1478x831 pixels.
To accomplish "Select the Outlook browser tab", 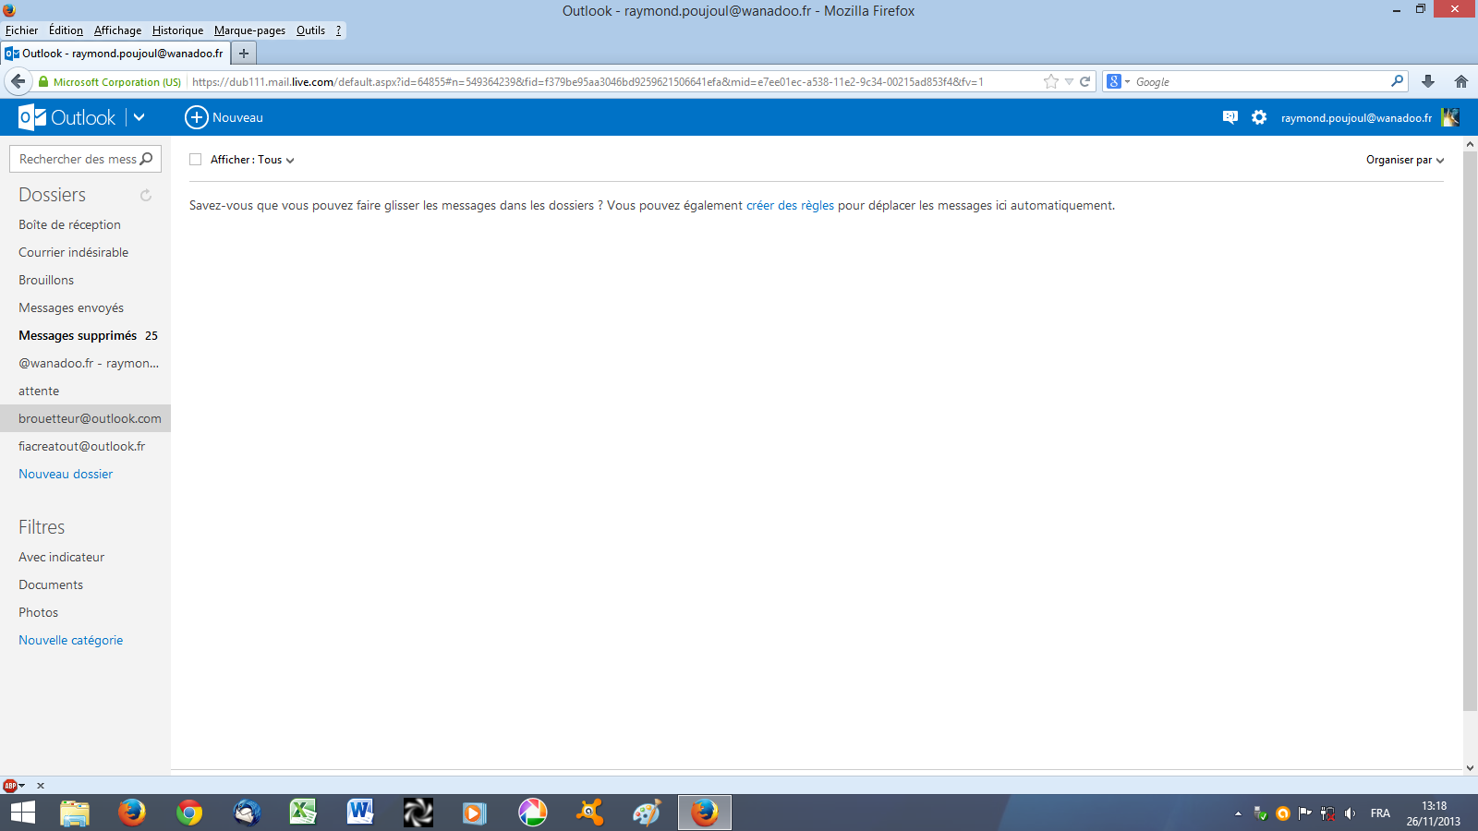I will [x=115, y=54].
